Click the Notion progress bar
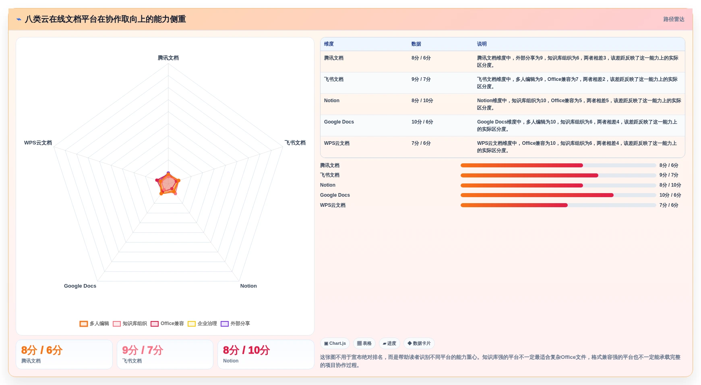Image resolution: width=701 pixels, height=385 pixels. (x=558, y=185)
